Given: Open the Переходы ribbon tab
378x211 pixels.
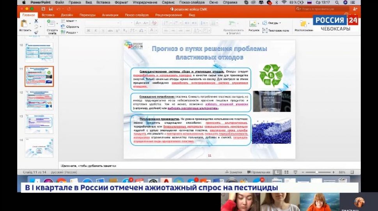Looking at the screenshot, I should pos(87,15).
